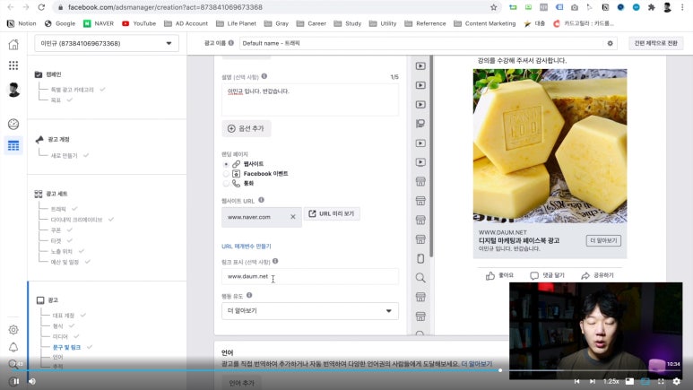The height and width of the screenshot is (390, 693).
Task: Click the gear icon in ad name field
Action: 610,43
